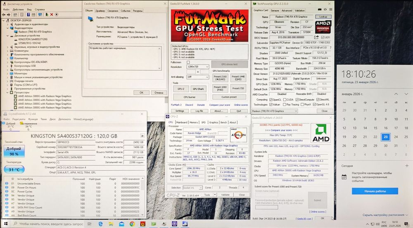The image size is (413, 228).
Task: Click the Preset:1080 (FHD) benchmark button
Action: (x=220, y=88)
